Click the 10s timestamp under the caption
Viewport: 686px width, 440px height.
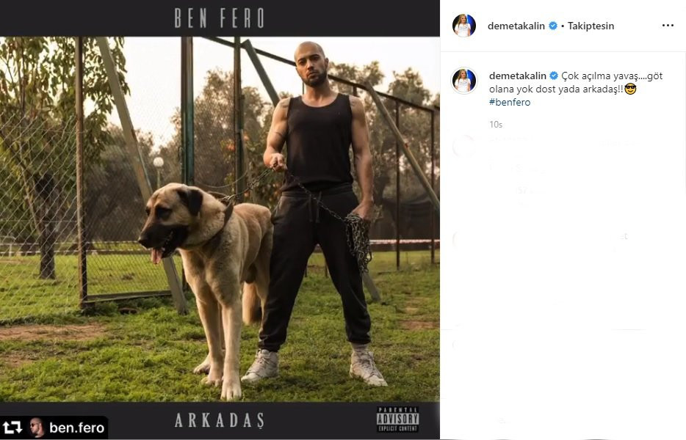496,125
